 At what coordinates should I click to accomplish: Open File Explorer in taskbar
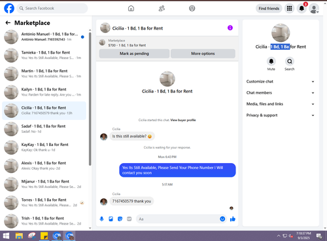pyautogui.click(x=19, y=236)
